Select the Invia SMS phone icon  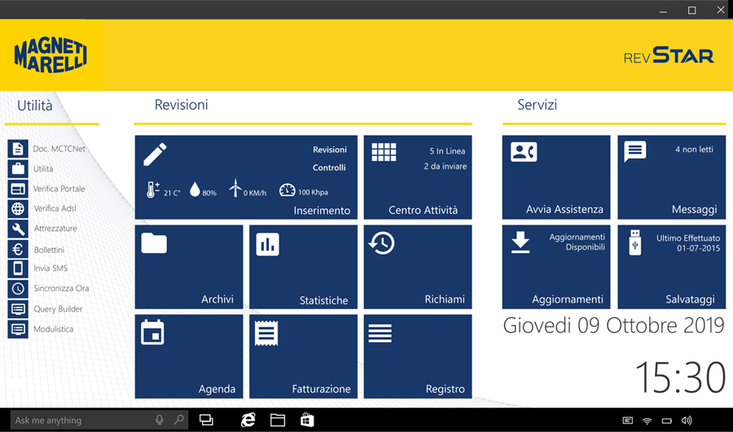18,268
